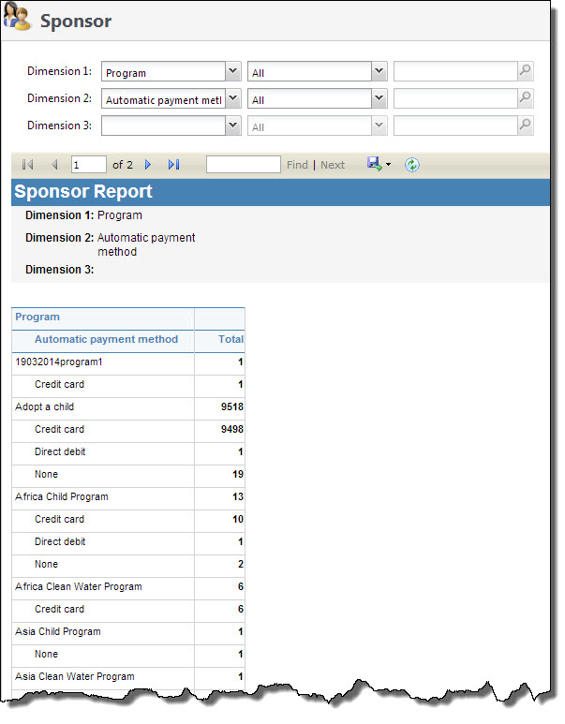Click Dimension 2 search magnifier icon
This screenshot has width=565, height=724.
(526, 98)
